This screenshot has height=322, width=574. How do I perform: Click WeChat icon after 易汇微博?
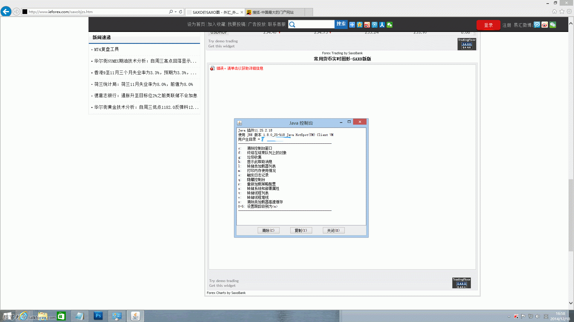click(553, 25)
